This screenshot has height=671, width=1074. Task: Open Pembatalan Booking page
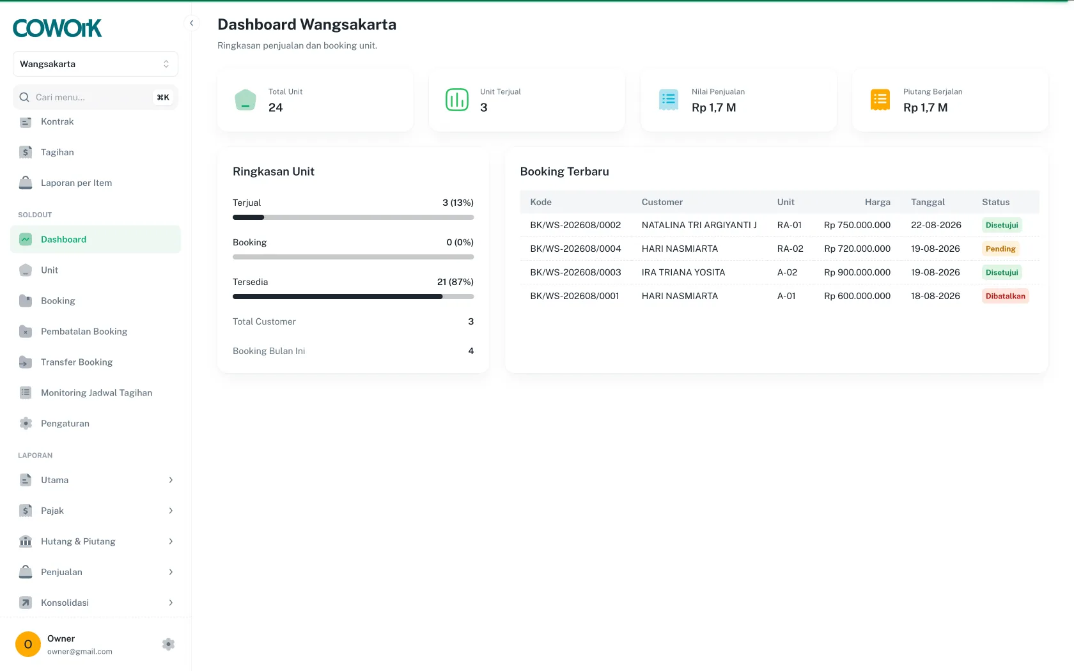click(95, 331)
